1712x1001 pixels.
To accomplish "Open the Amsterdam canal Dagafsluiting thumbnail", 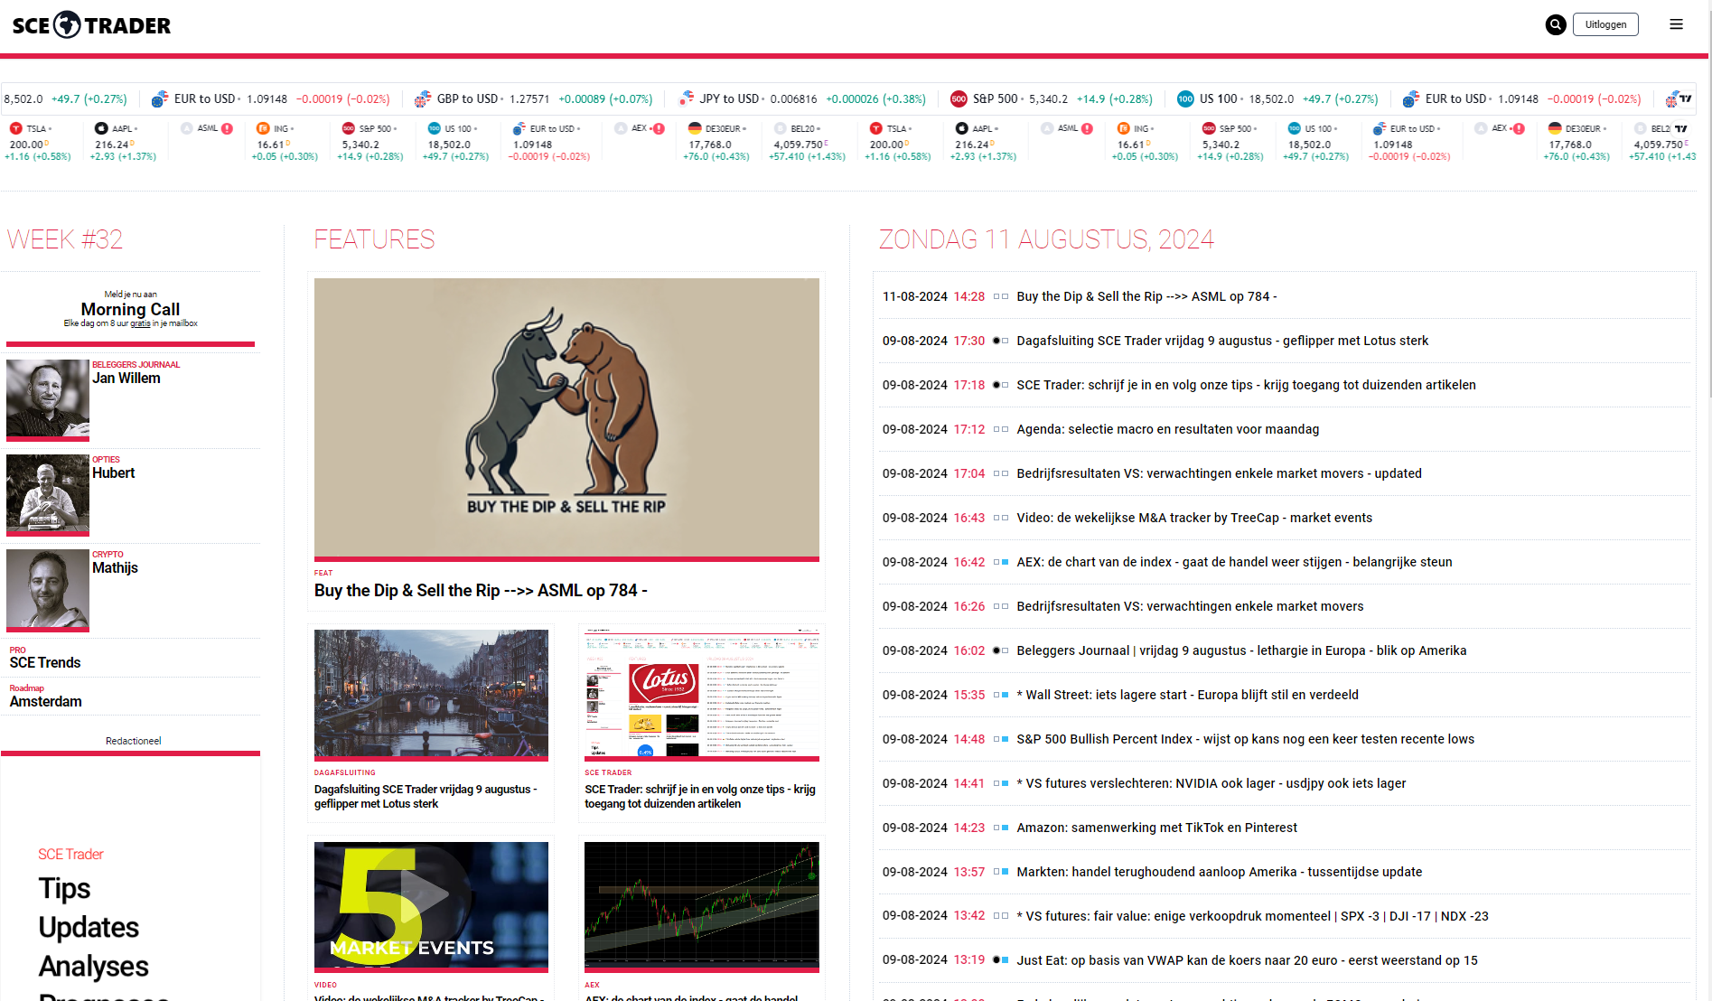I will point(431,693).
